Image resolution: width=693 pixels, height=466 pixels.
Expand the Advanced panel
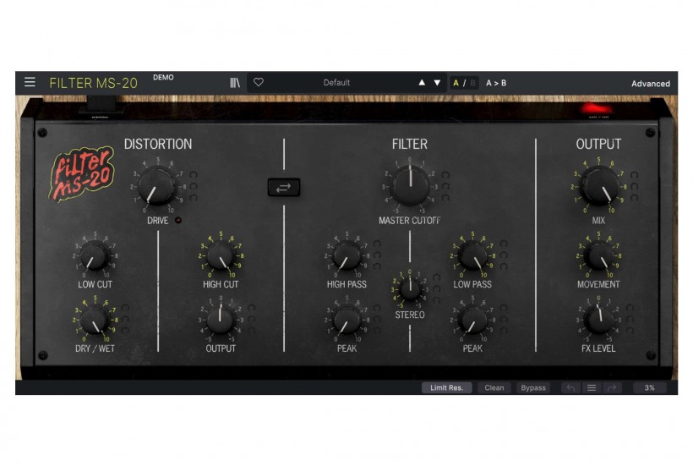click(650, 84)
